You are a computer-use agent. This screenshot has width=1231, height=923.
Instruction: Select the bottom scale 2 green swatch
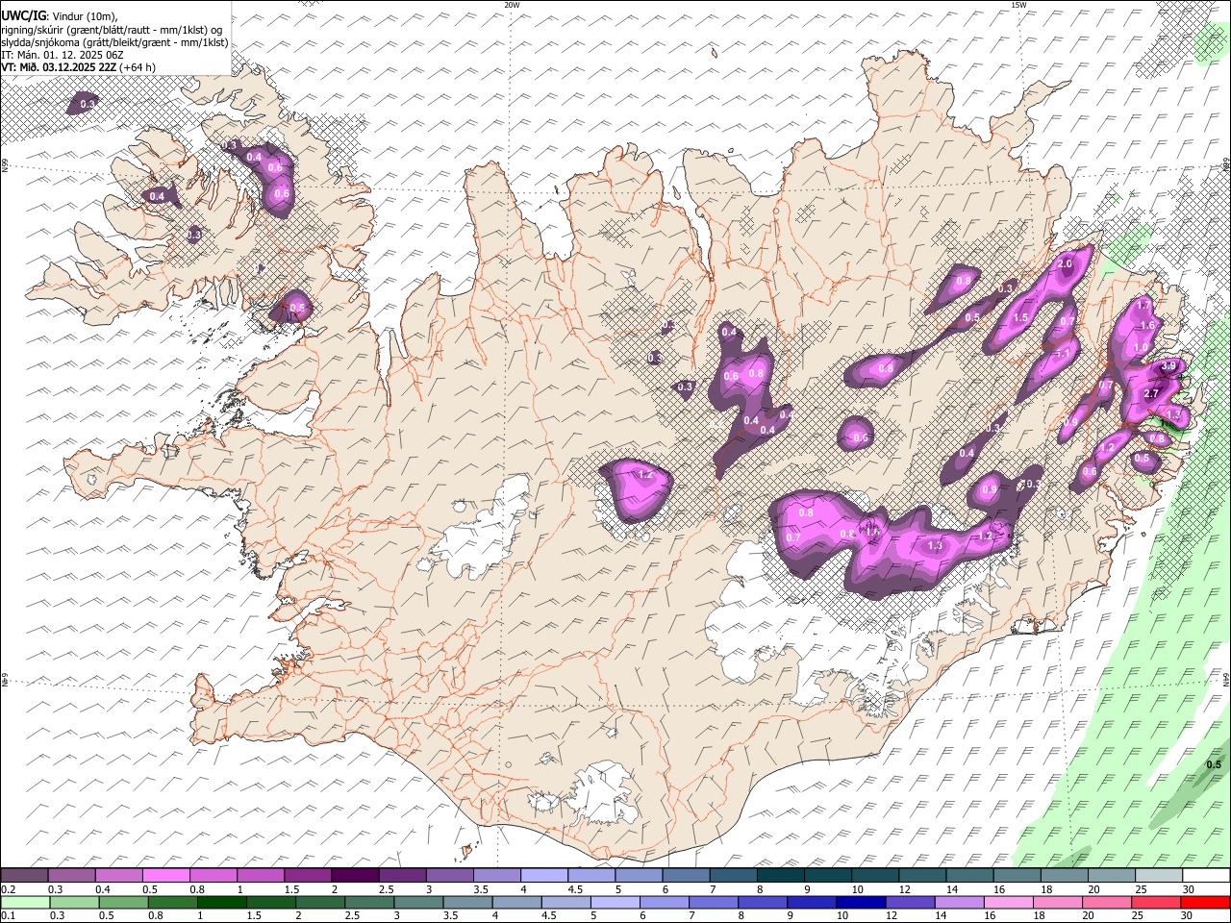tap(319, 902)
